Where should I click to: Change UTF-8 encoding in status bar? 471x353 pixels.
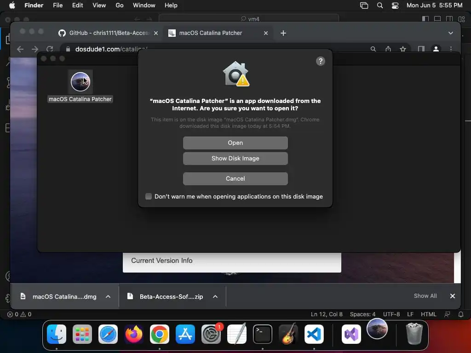391,314
